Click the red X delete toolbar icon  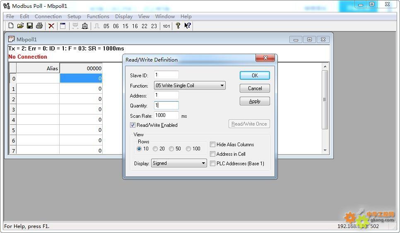pyautogui.click(x=51, y=26)
